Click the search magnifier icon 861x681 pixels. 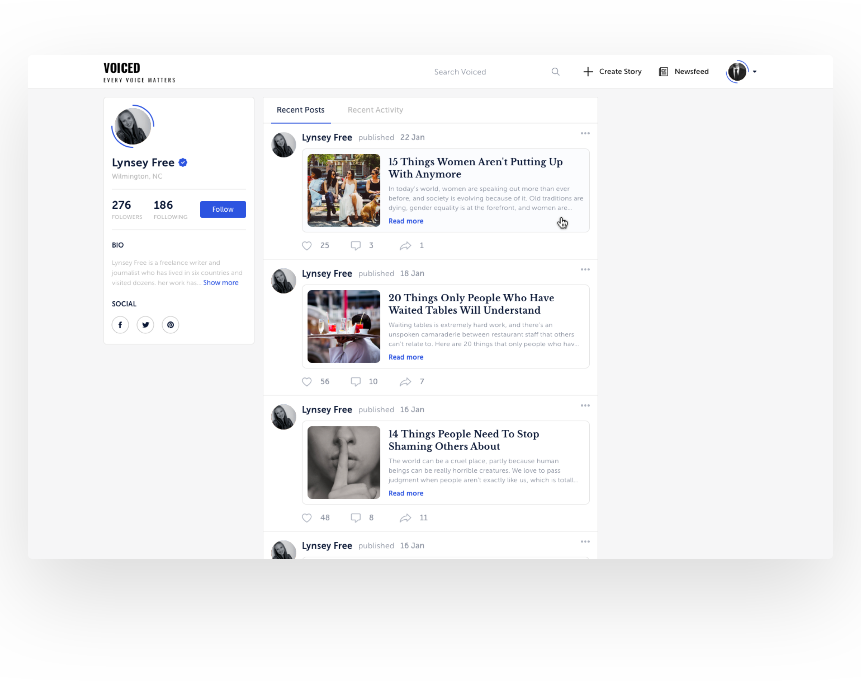555,72
